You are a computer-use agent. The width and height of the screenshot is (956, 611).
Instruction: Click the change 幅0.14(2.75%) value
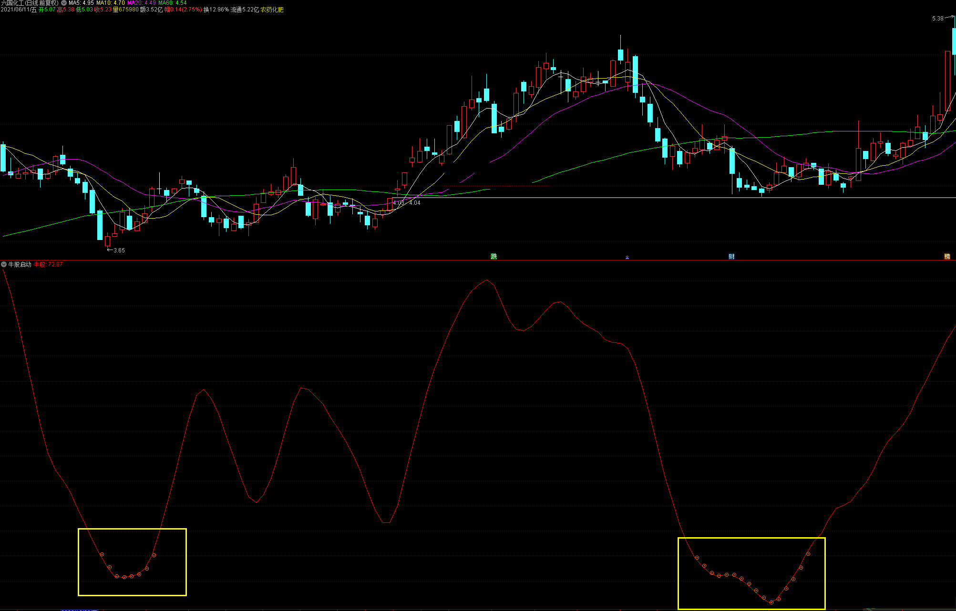(183, 10)
